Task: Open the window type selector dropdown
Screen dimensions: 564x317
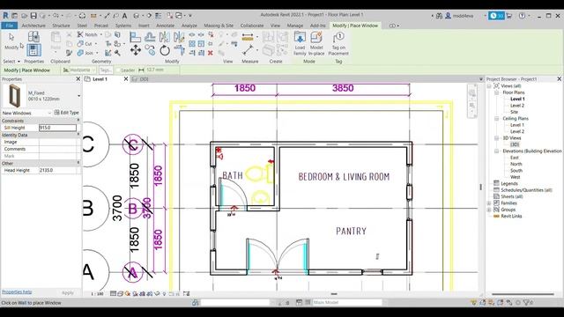Action: coord(78,96)
